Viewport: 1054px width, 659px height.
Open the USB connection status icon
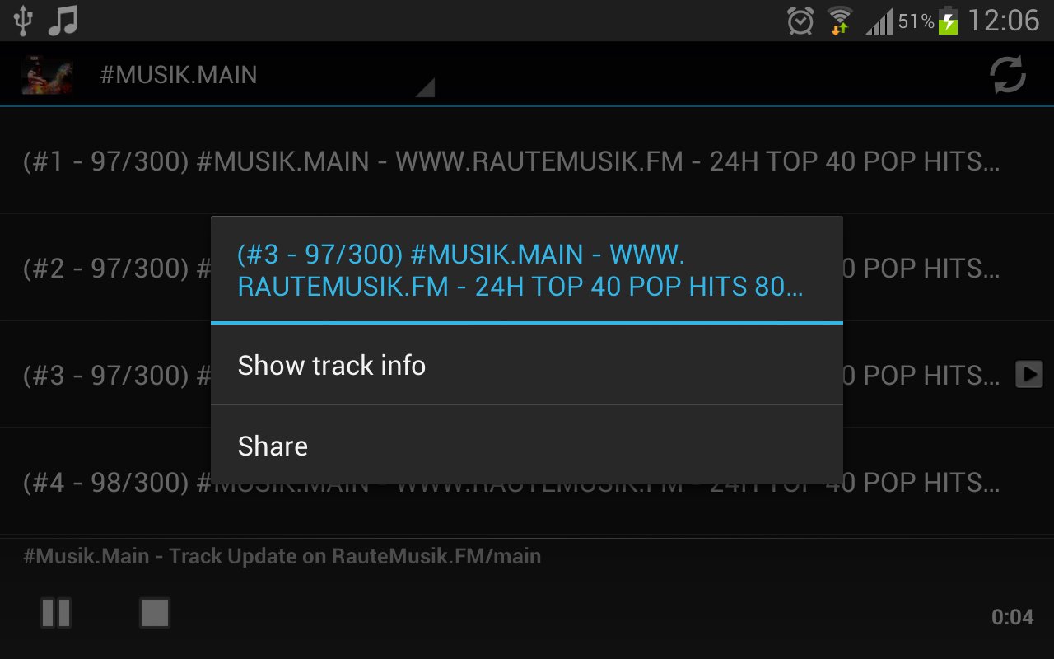pos(22,21)
